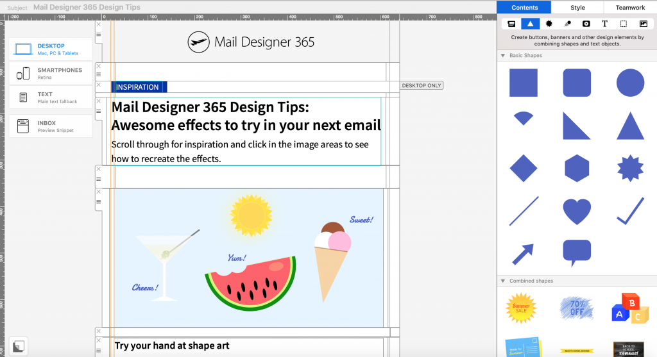Choose the Summer SALE combined shape

521,308
